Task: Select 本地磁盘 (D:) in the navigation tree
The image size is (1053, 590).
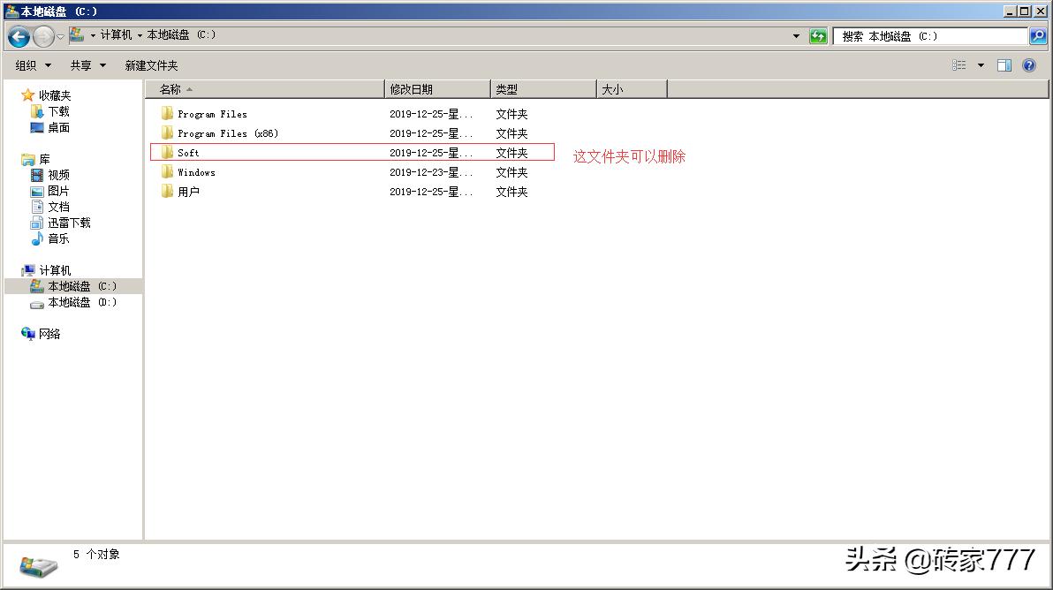Action: (x=82, y=303)
